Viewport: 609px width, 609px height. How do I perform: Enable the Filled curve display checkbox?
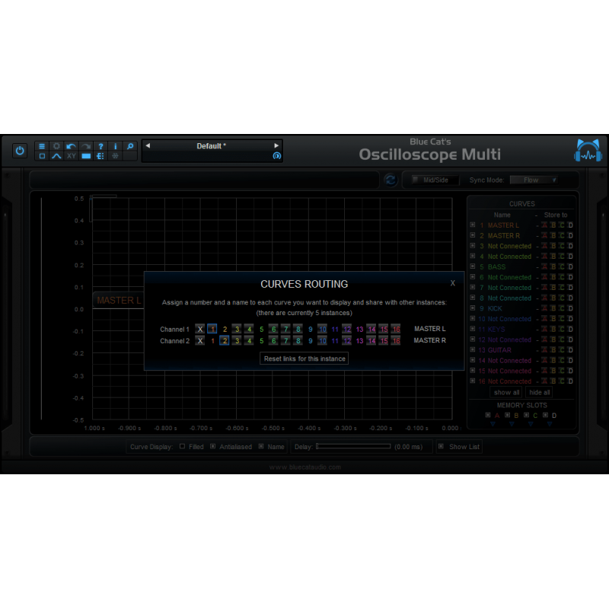pos(182,446)
